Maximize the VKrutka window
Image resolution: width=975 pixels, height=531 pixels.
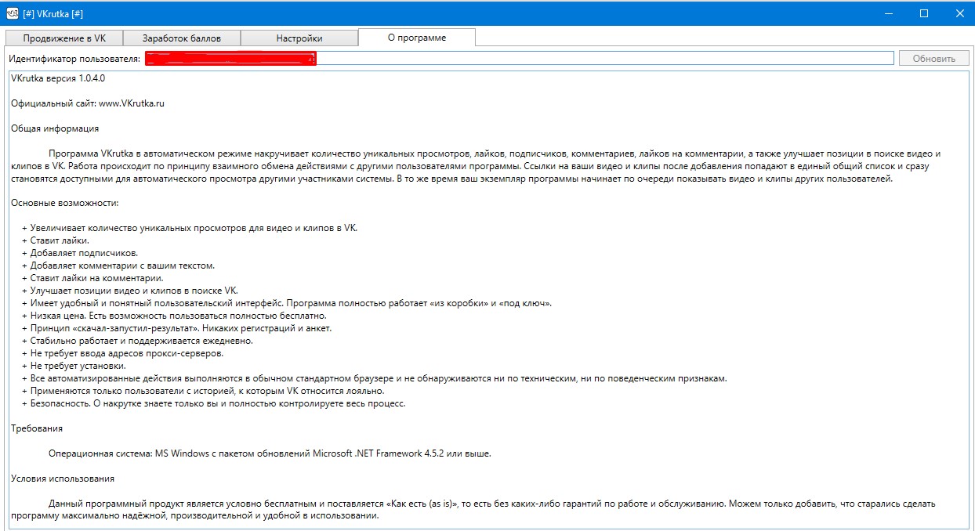pyautogui.click(x=924, y=13)
